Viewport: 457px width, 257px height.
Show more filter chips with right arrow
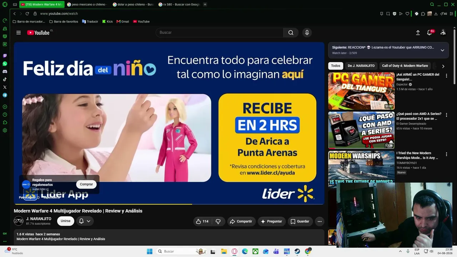[x=443, y=66]
